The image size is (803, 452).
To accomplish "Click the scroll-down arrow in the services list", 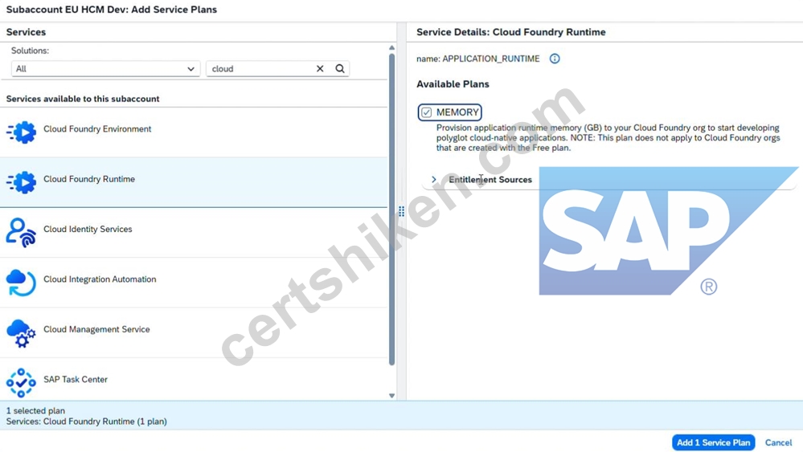I will 391,395.
